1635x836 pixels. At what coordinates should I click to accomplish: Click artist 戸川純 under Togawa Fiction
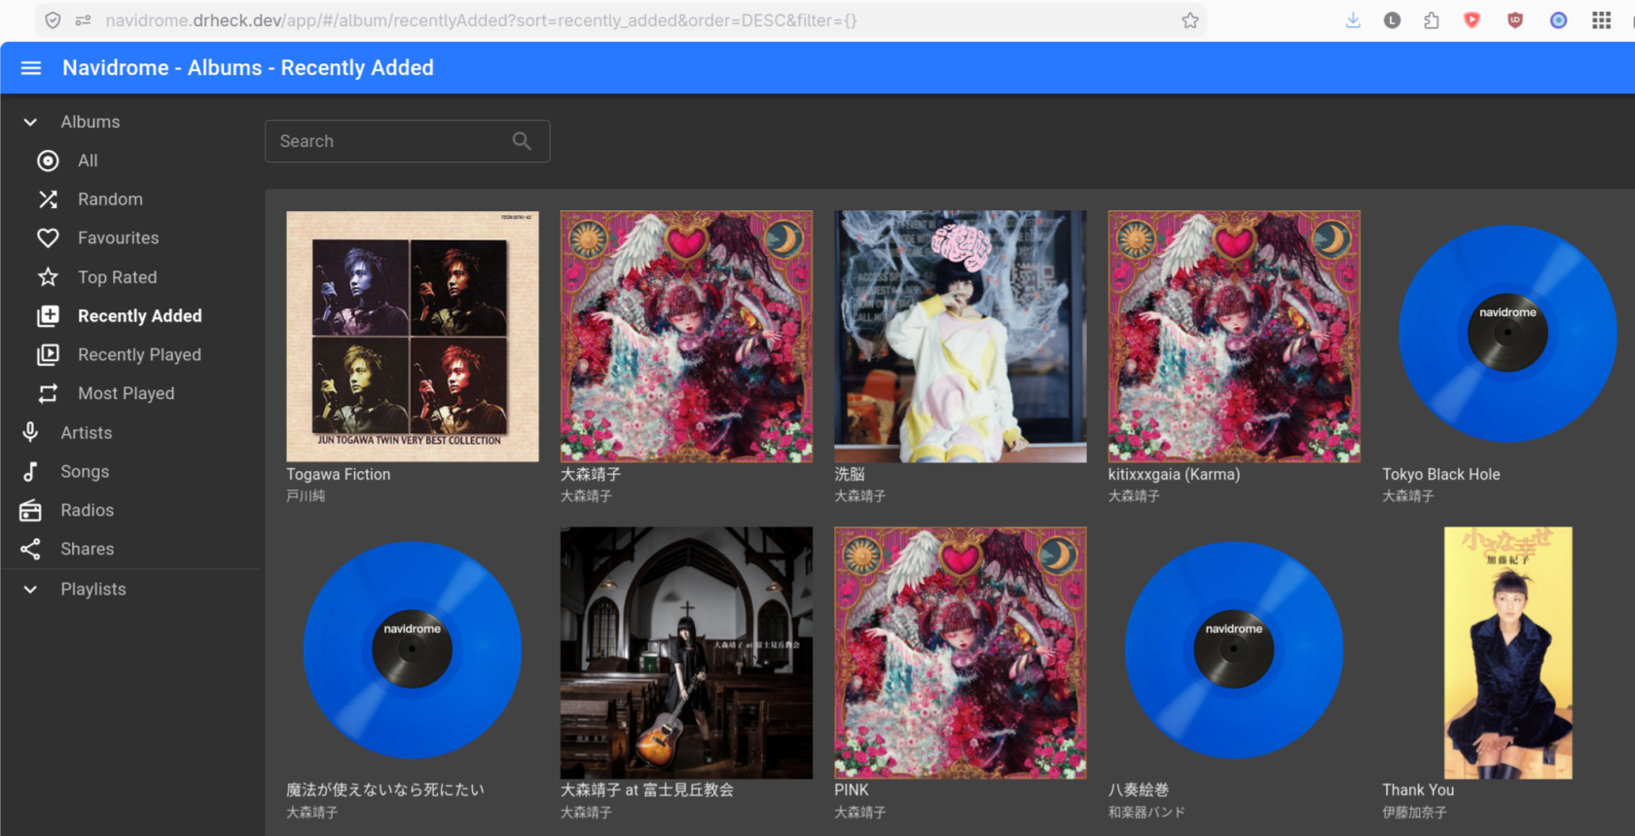pyautogui.click(x=306, y=496)
